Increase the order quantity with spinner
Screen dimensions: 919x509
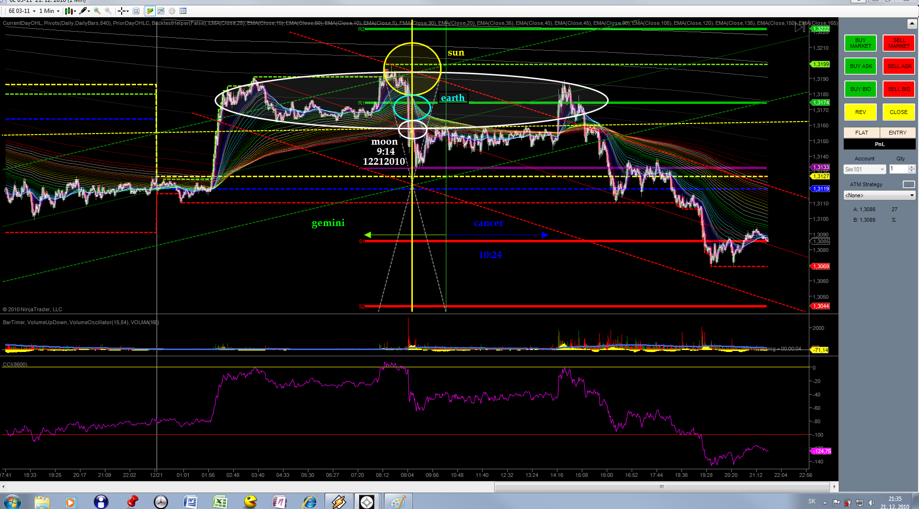(912, 167)
